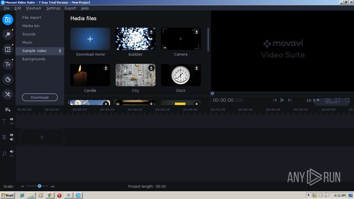This screenshot has height=199, width=354.
Task: Click the 00:00:10 mark on timeline ruler
Action: click(80, 110)
